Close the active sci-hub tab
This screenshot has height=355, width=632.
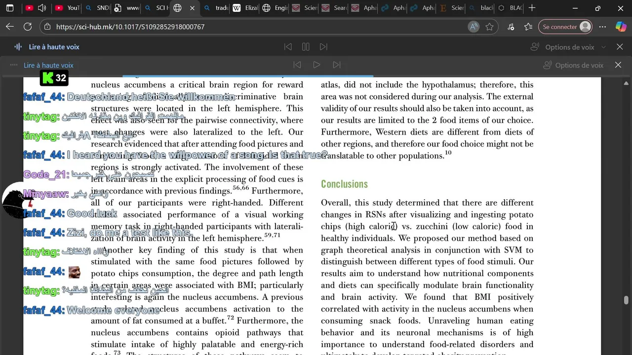click(192, 8)
